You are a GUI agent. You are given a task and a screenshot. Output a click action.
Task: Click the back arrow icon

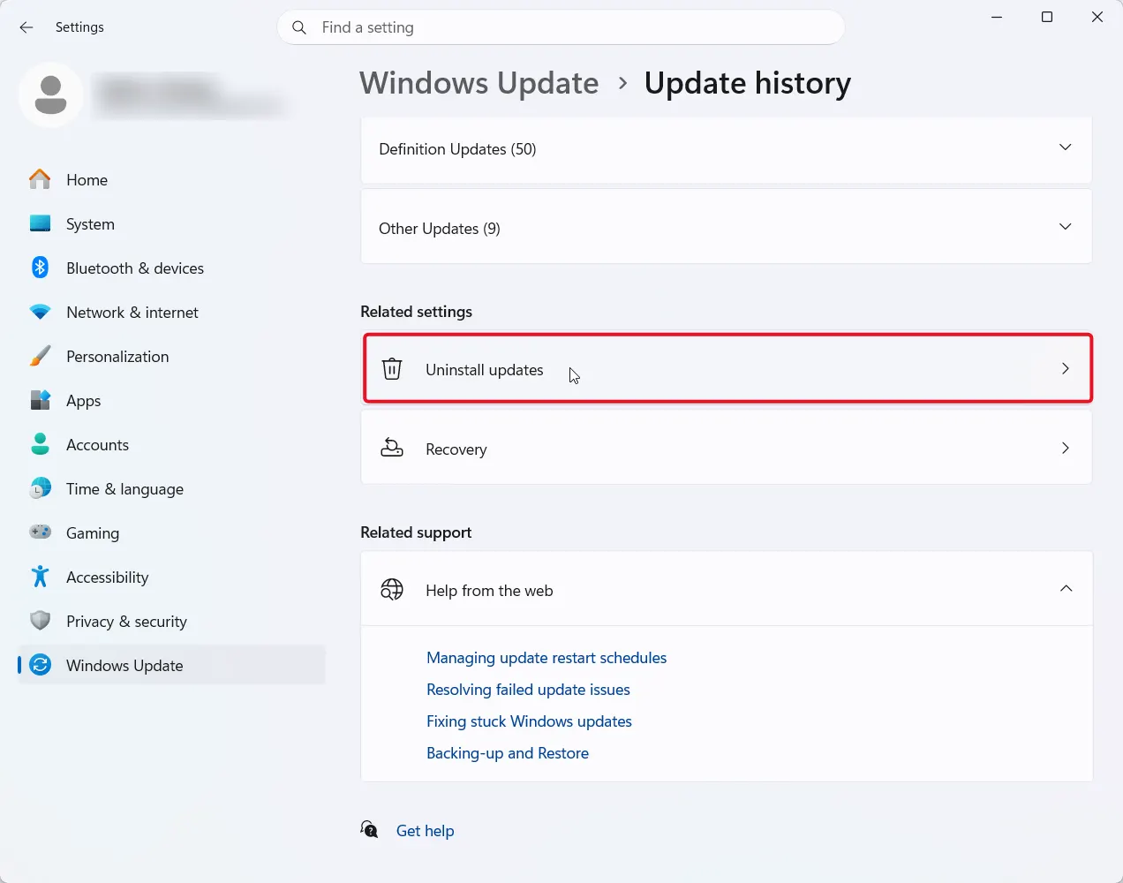[x=26, y=27]
